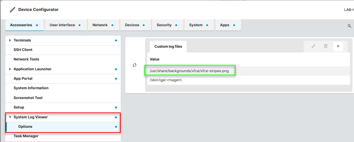Collapse the System Log Viewer arrow

coord(10,117)
